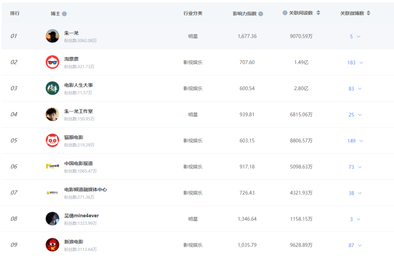Viewport: 394px width, 260px height.
Task: View the 博主 column info tooltip icon
Action: 65,13
